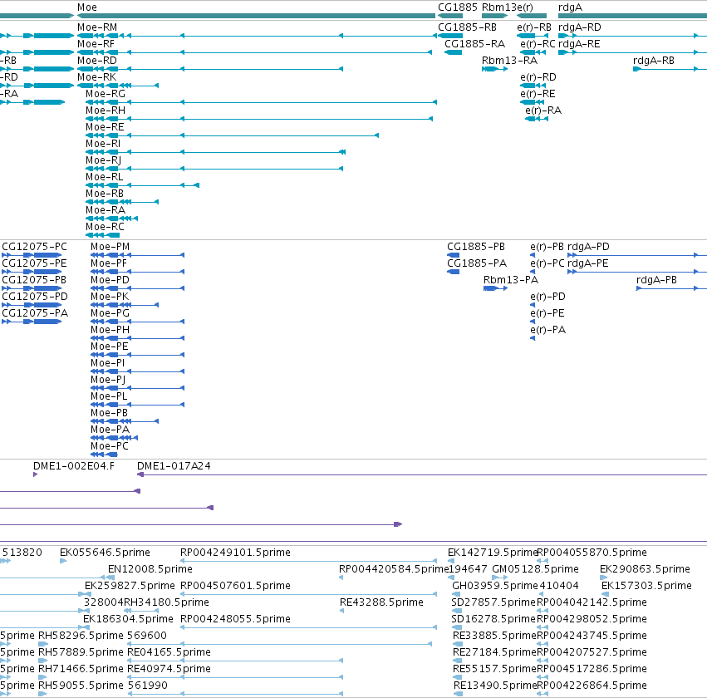Click transcript Rbm13-RA

509,61
